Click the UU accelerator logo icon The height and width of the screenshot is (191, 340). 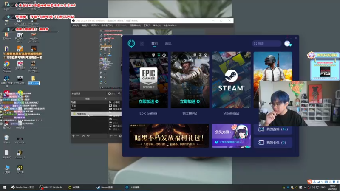(x=131, y=44)
